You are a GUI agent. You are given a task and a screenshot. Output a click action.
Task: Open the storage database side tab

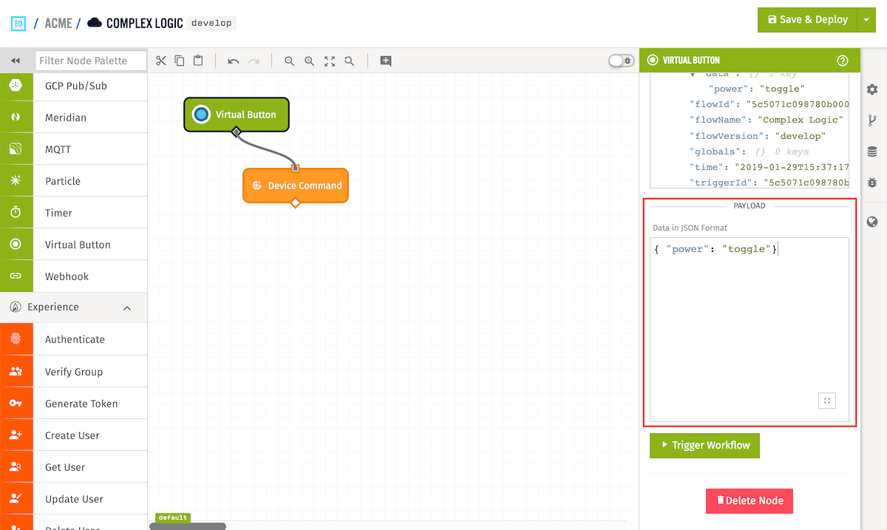tap(872, 152)
